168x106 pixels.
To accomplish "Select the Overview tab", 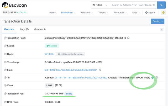I will tap(9, 29).
